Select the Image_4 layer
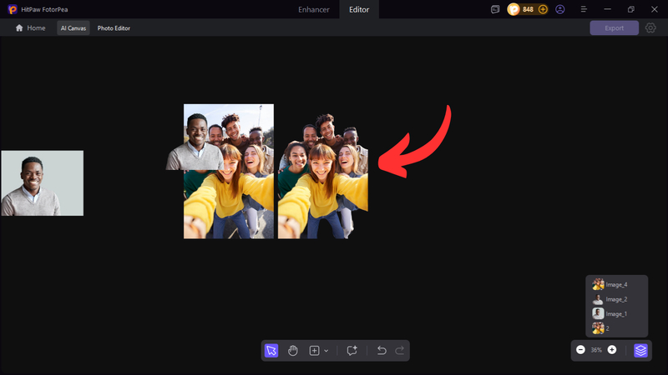Image resolution: width=668 pixels, height=375 pixels. 616,284
